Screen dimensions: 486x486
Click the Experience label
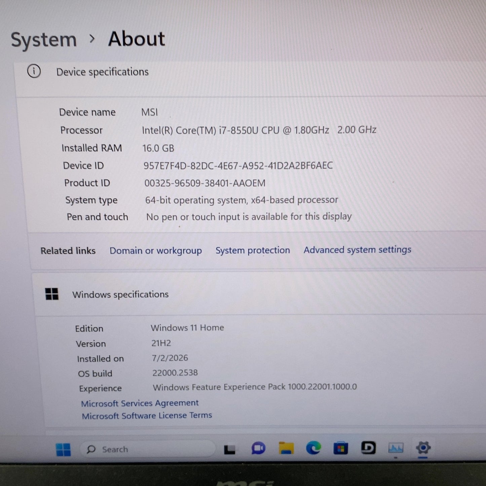tap(101, 388)
